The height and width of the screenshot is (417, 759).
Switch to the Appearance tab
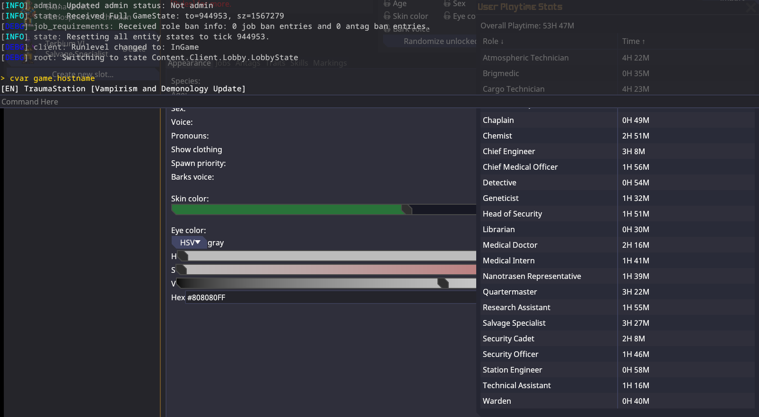point(189,63)
